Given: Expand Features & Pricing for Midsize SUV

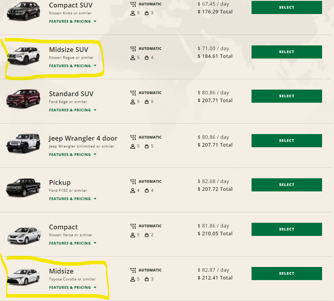Looking at the screenshot, I should (x=73, y=66).
